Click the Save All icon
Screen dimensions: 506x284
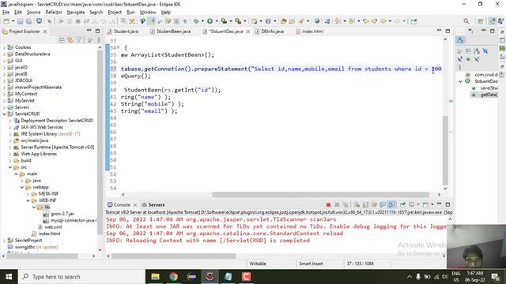(28, 21)
